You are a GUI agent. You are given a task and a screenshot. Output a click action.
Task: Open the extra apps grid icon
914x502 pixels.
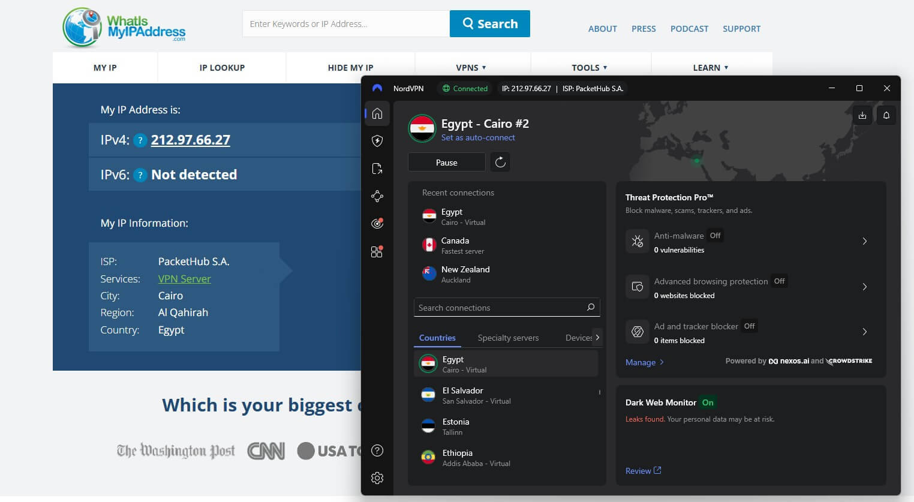pyautogui.click(x=377, y=252)
